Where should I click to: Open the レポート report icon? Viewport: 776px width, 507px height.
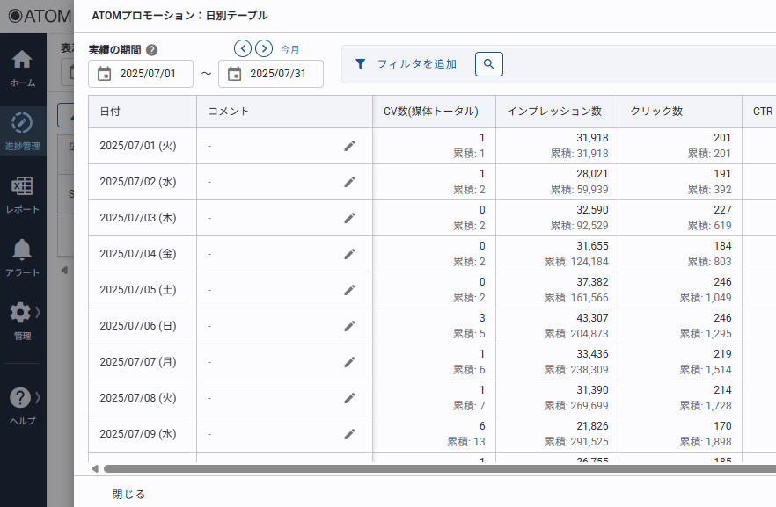point(22,192)
